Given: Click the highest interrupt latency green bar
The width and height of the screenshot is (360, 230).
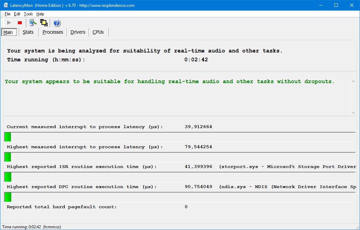Looking at the screenshot, I should pyautogui.click(x=7, y=157).
